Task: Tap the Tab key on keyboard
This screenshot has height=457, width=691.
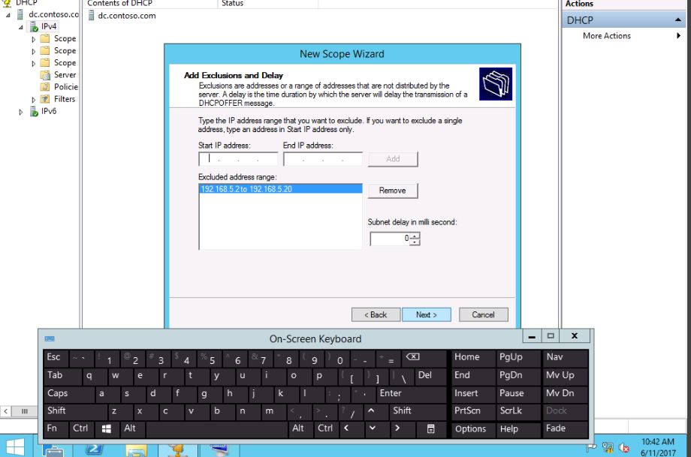Action: coord(62,375)
